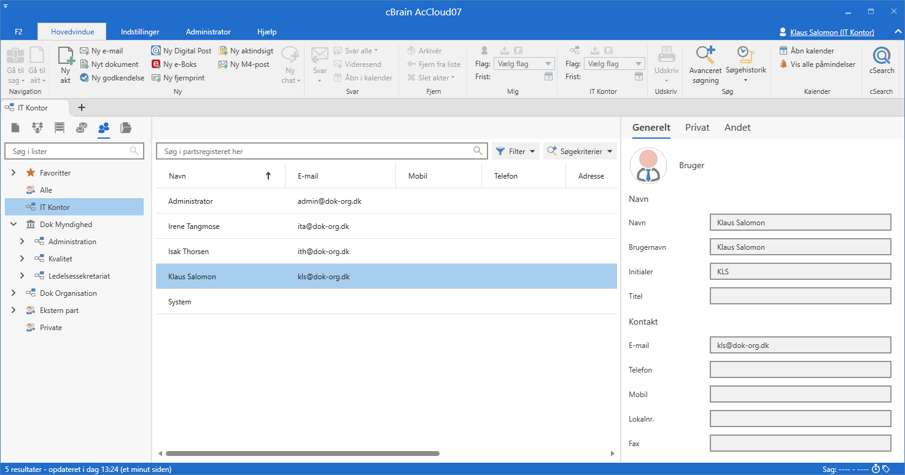
Task: Switch to the Indstillinger ribbon tab
Action: [140, 32]
